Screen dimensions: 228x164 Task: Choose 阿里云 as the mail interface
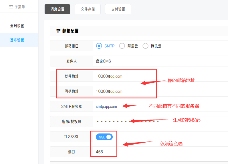(x=122, y=46)
